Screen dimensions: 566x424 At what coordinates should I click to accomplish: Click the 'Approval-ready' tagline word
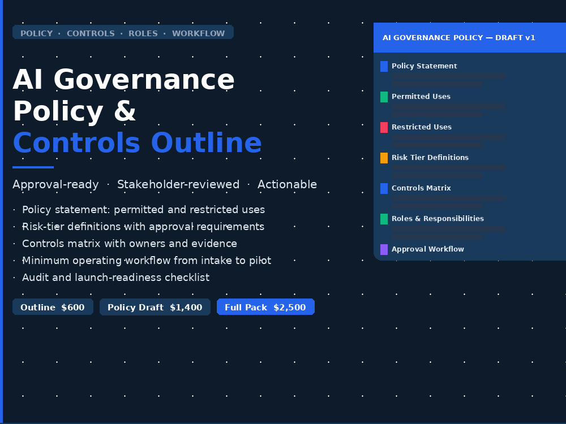(x=55, y=184)
